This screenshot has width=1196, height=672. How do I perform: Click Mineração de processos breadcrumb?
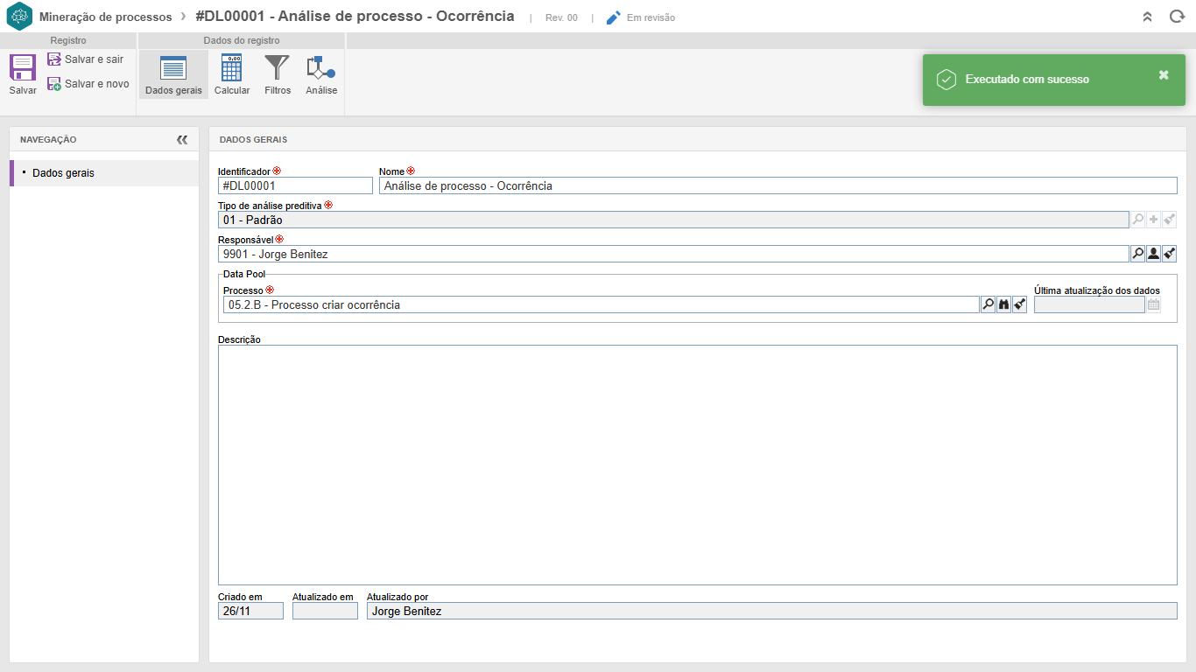(105, 17)
